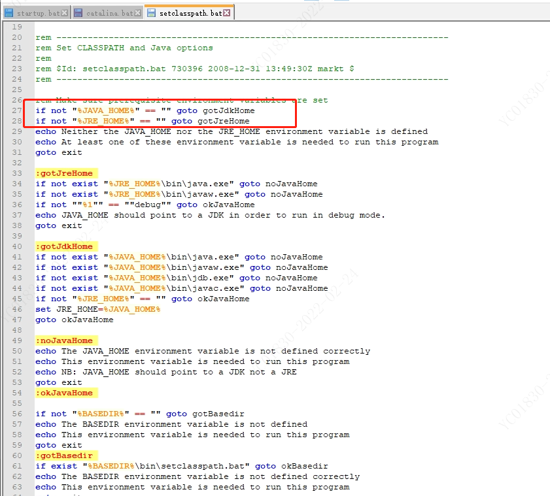Click the ':okJavaHome' label line
This screenshot has width=550, height=496.
(x=66, y=393)
